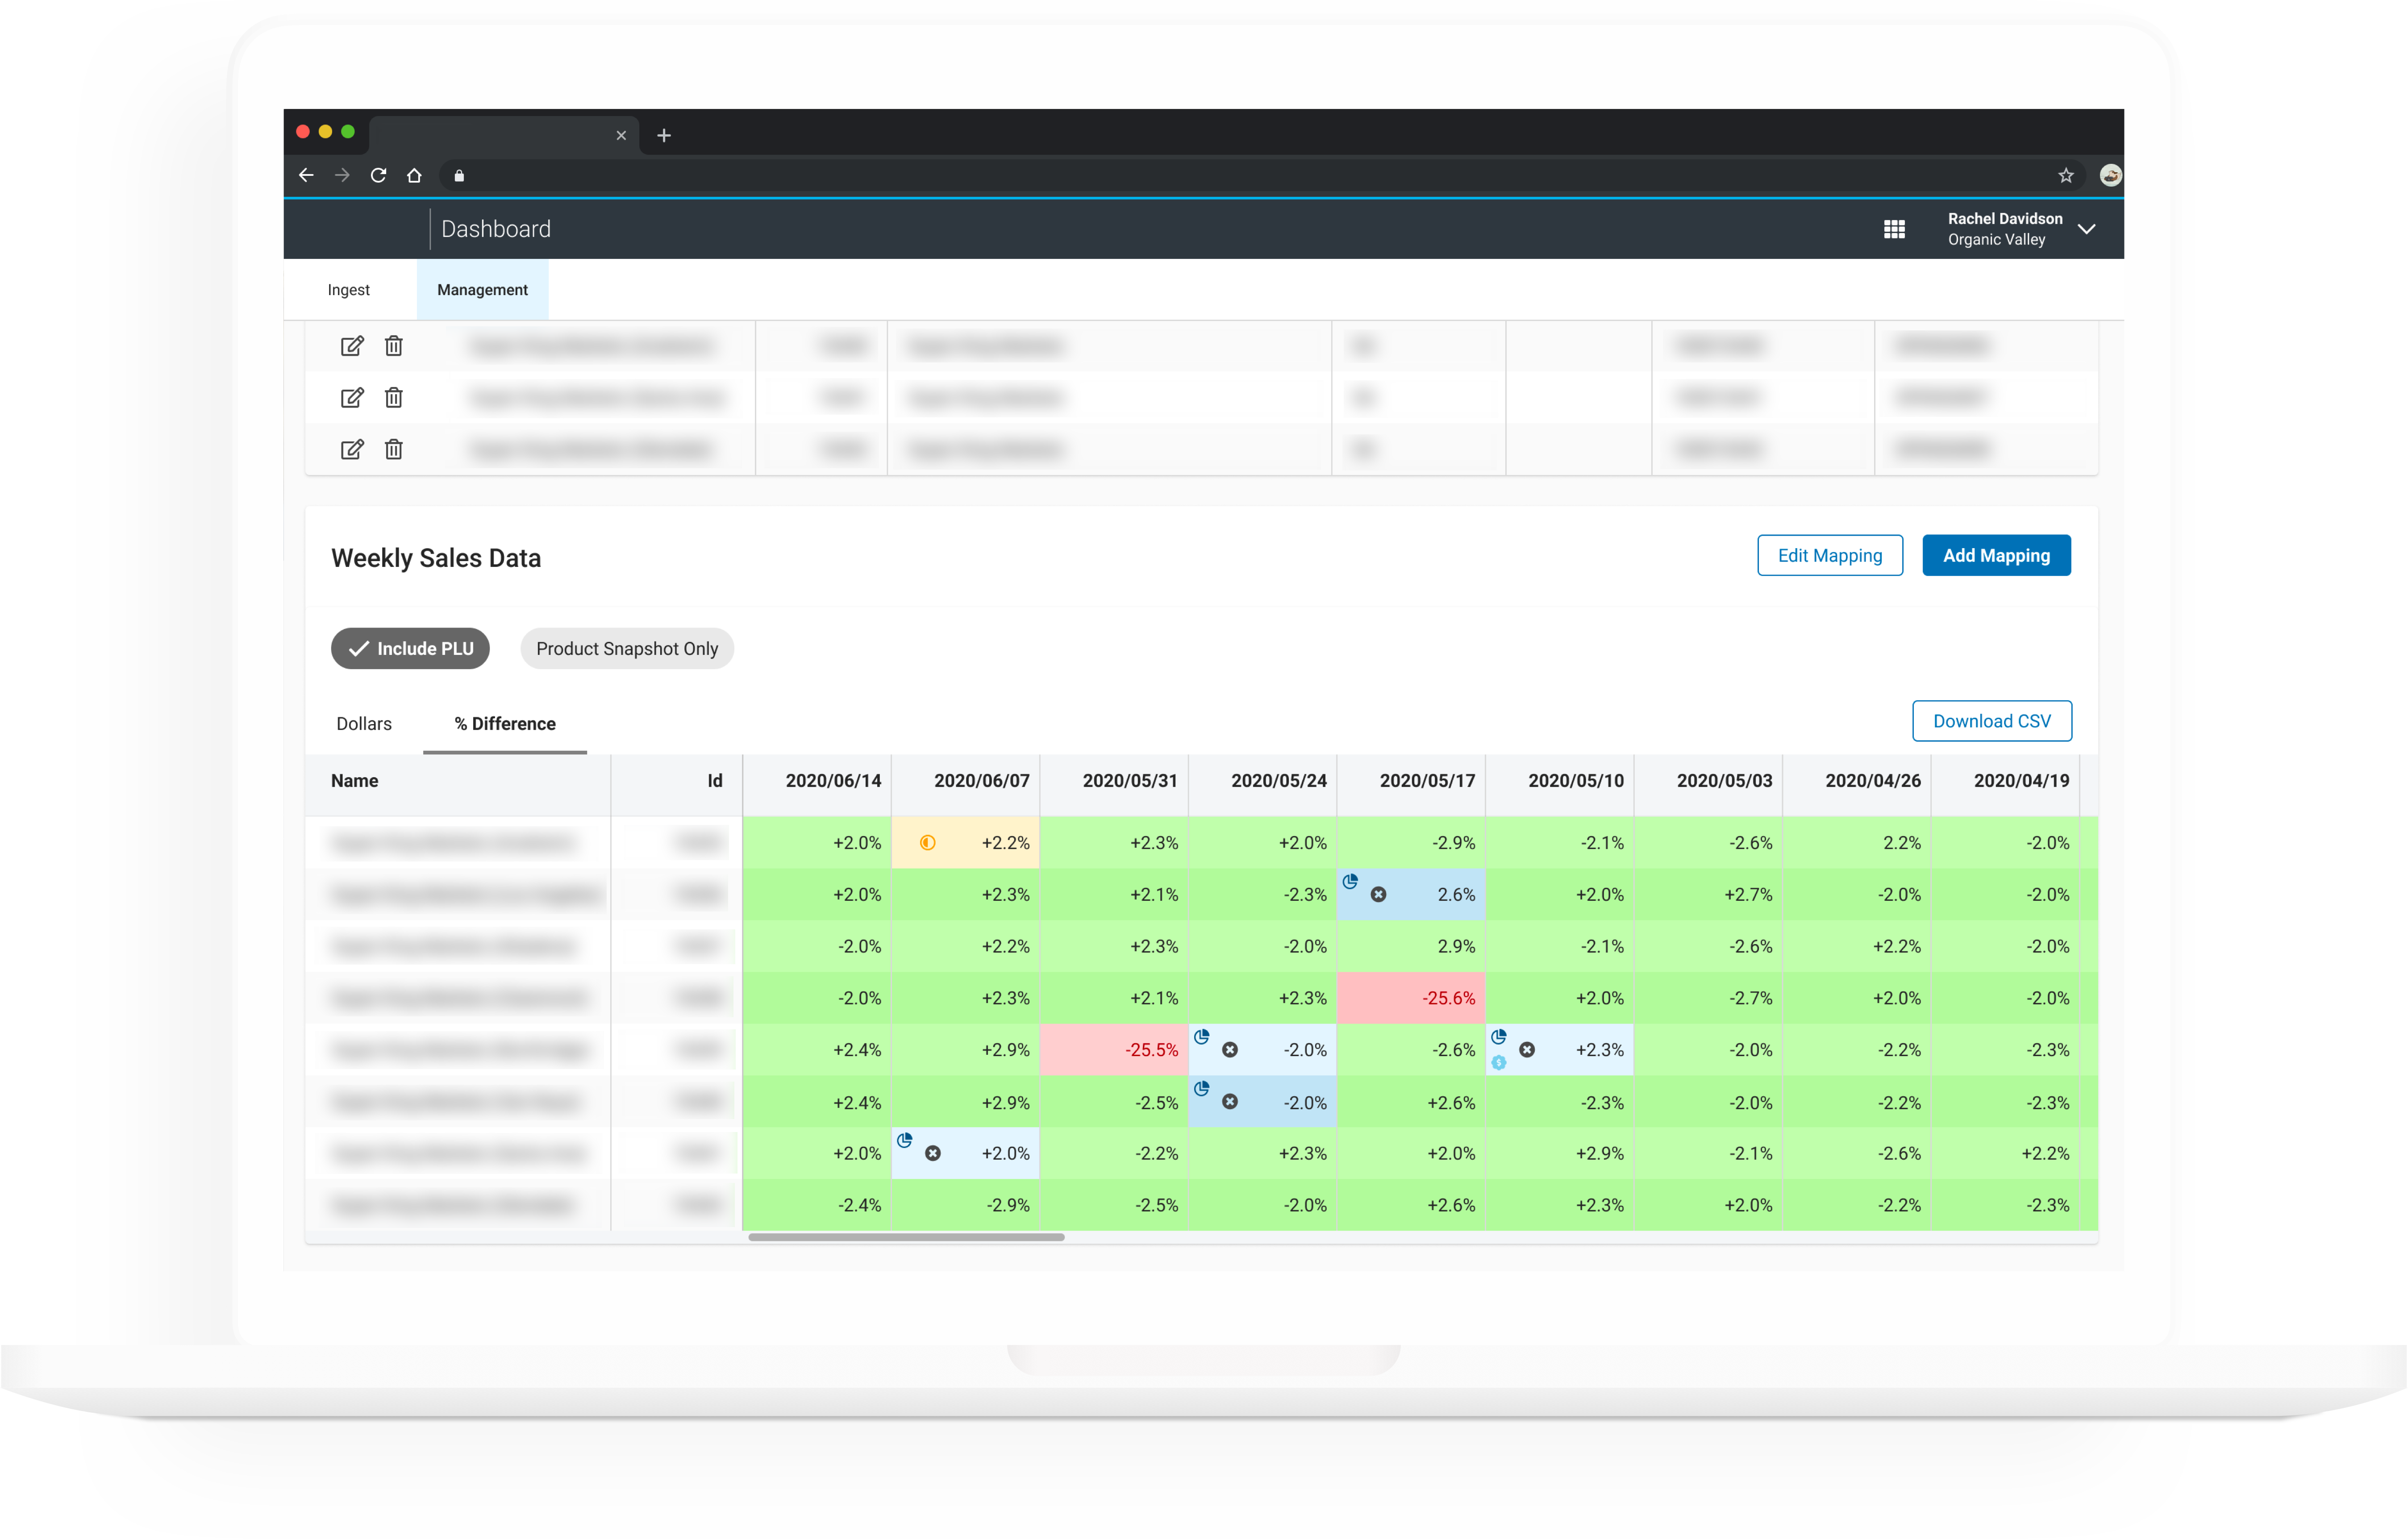This screenshot has height=1540, width=2408.
Task: Click the browser profile avatar icon
Action: pyautogui.click(x=2111, y=176)
